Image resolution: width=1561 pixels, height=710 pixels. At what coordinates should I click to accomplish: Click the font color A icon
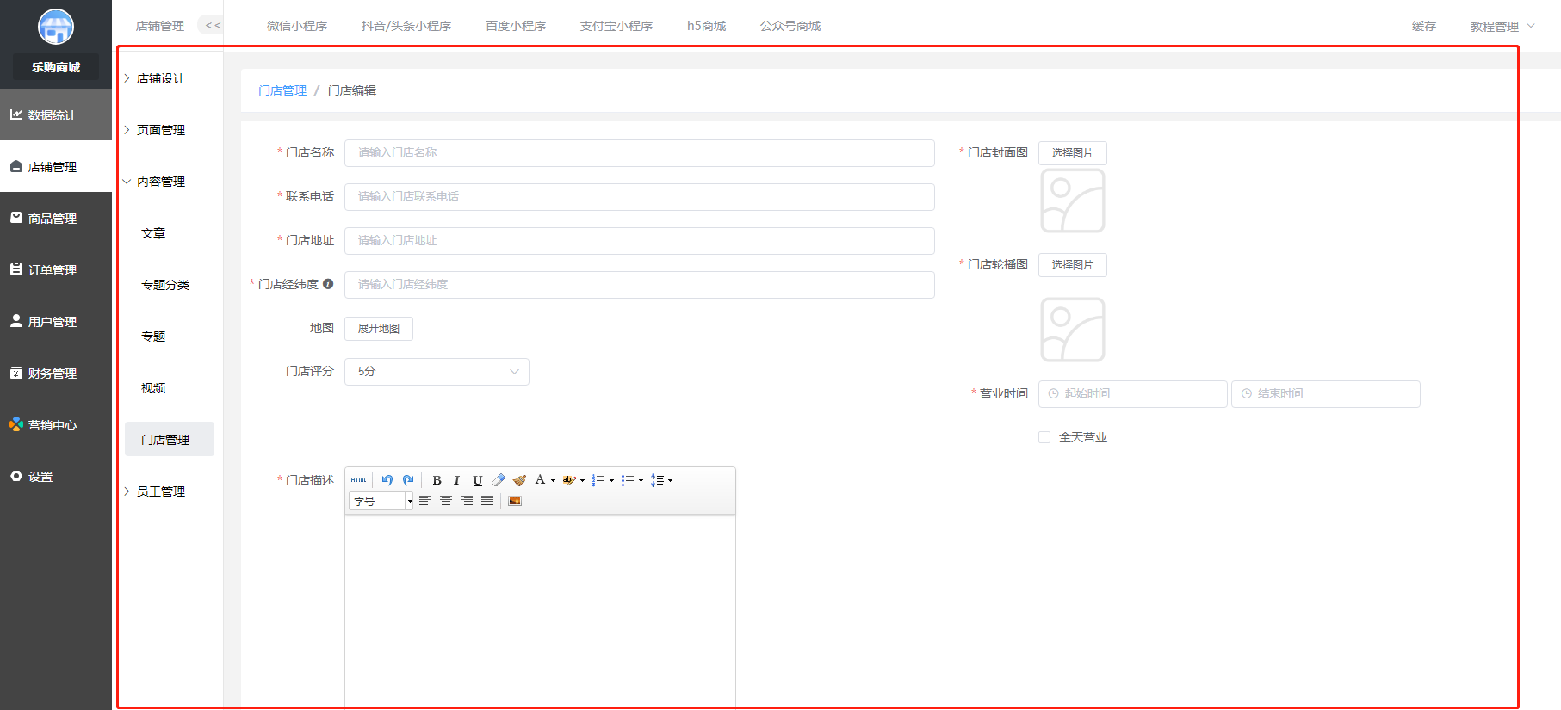(540, 479)
